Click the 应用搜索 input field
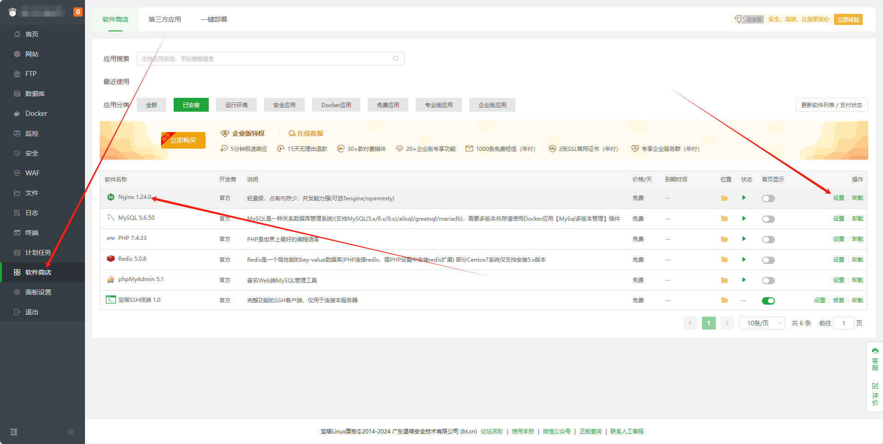Image resolution: width=883 pixels, height=444 pixels. point(266,59)
